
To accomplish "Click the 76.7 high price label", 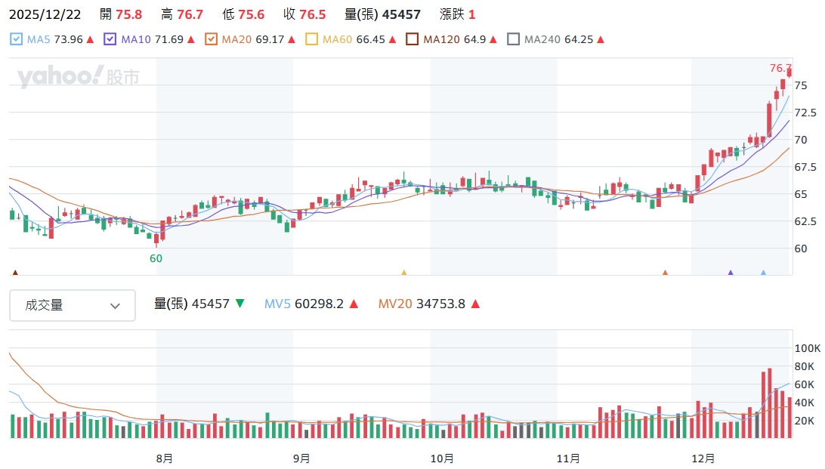I will click(x=780, y=69).
